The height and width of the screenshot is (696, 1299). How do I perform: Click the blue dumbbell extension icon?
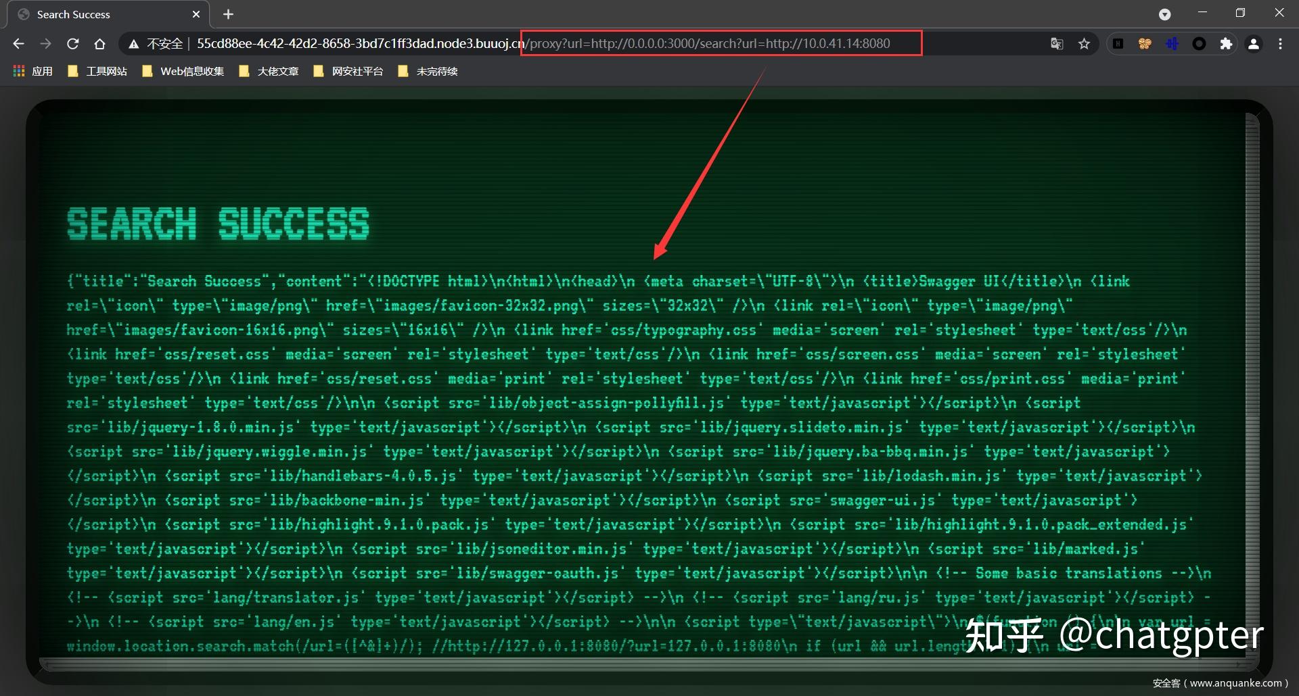tap(1172, 43)
